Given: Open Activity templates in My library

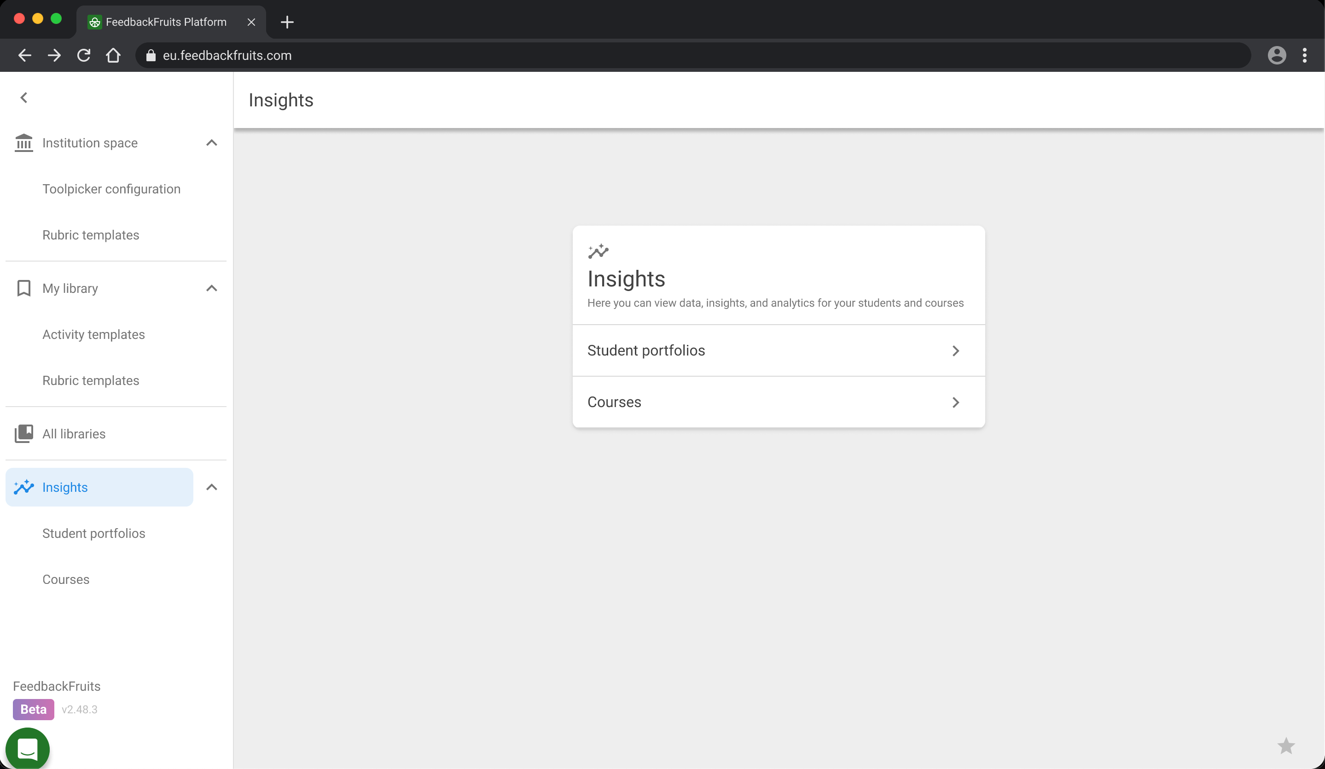Looking at the screenshot, I should click(x=93, y=334).
